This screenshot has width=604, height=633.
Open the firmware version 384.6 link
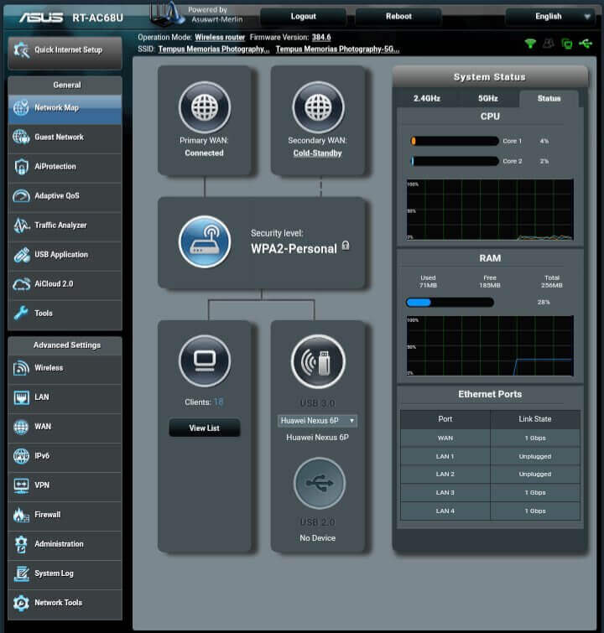click(321, 37)
